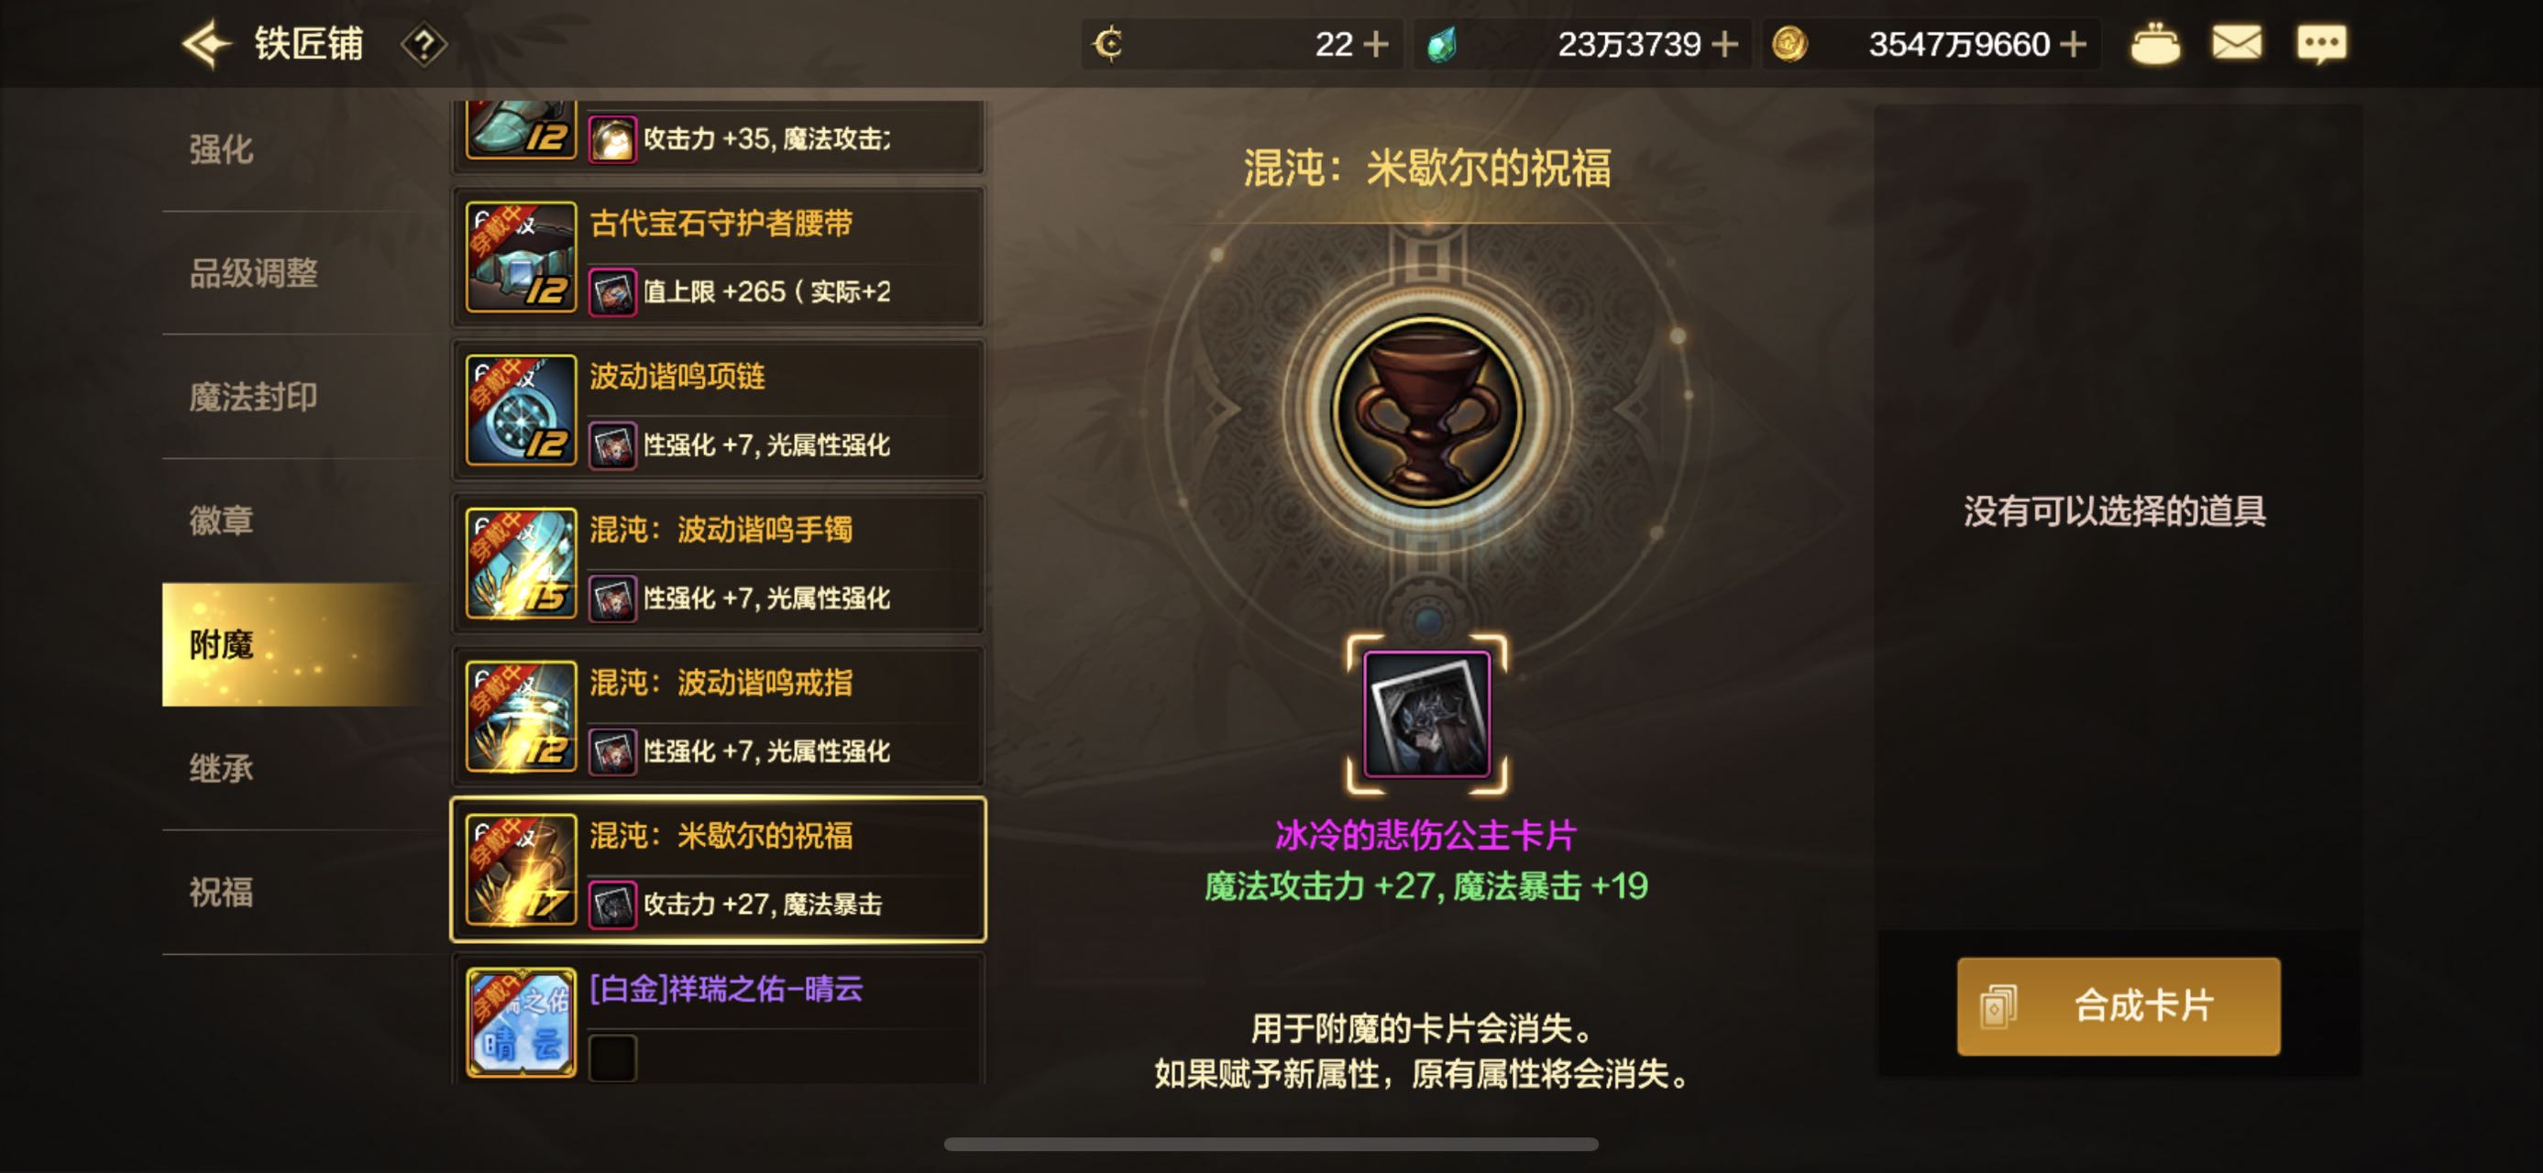Select 波动谐鸣项链 equipment entry

click(719, 411)
